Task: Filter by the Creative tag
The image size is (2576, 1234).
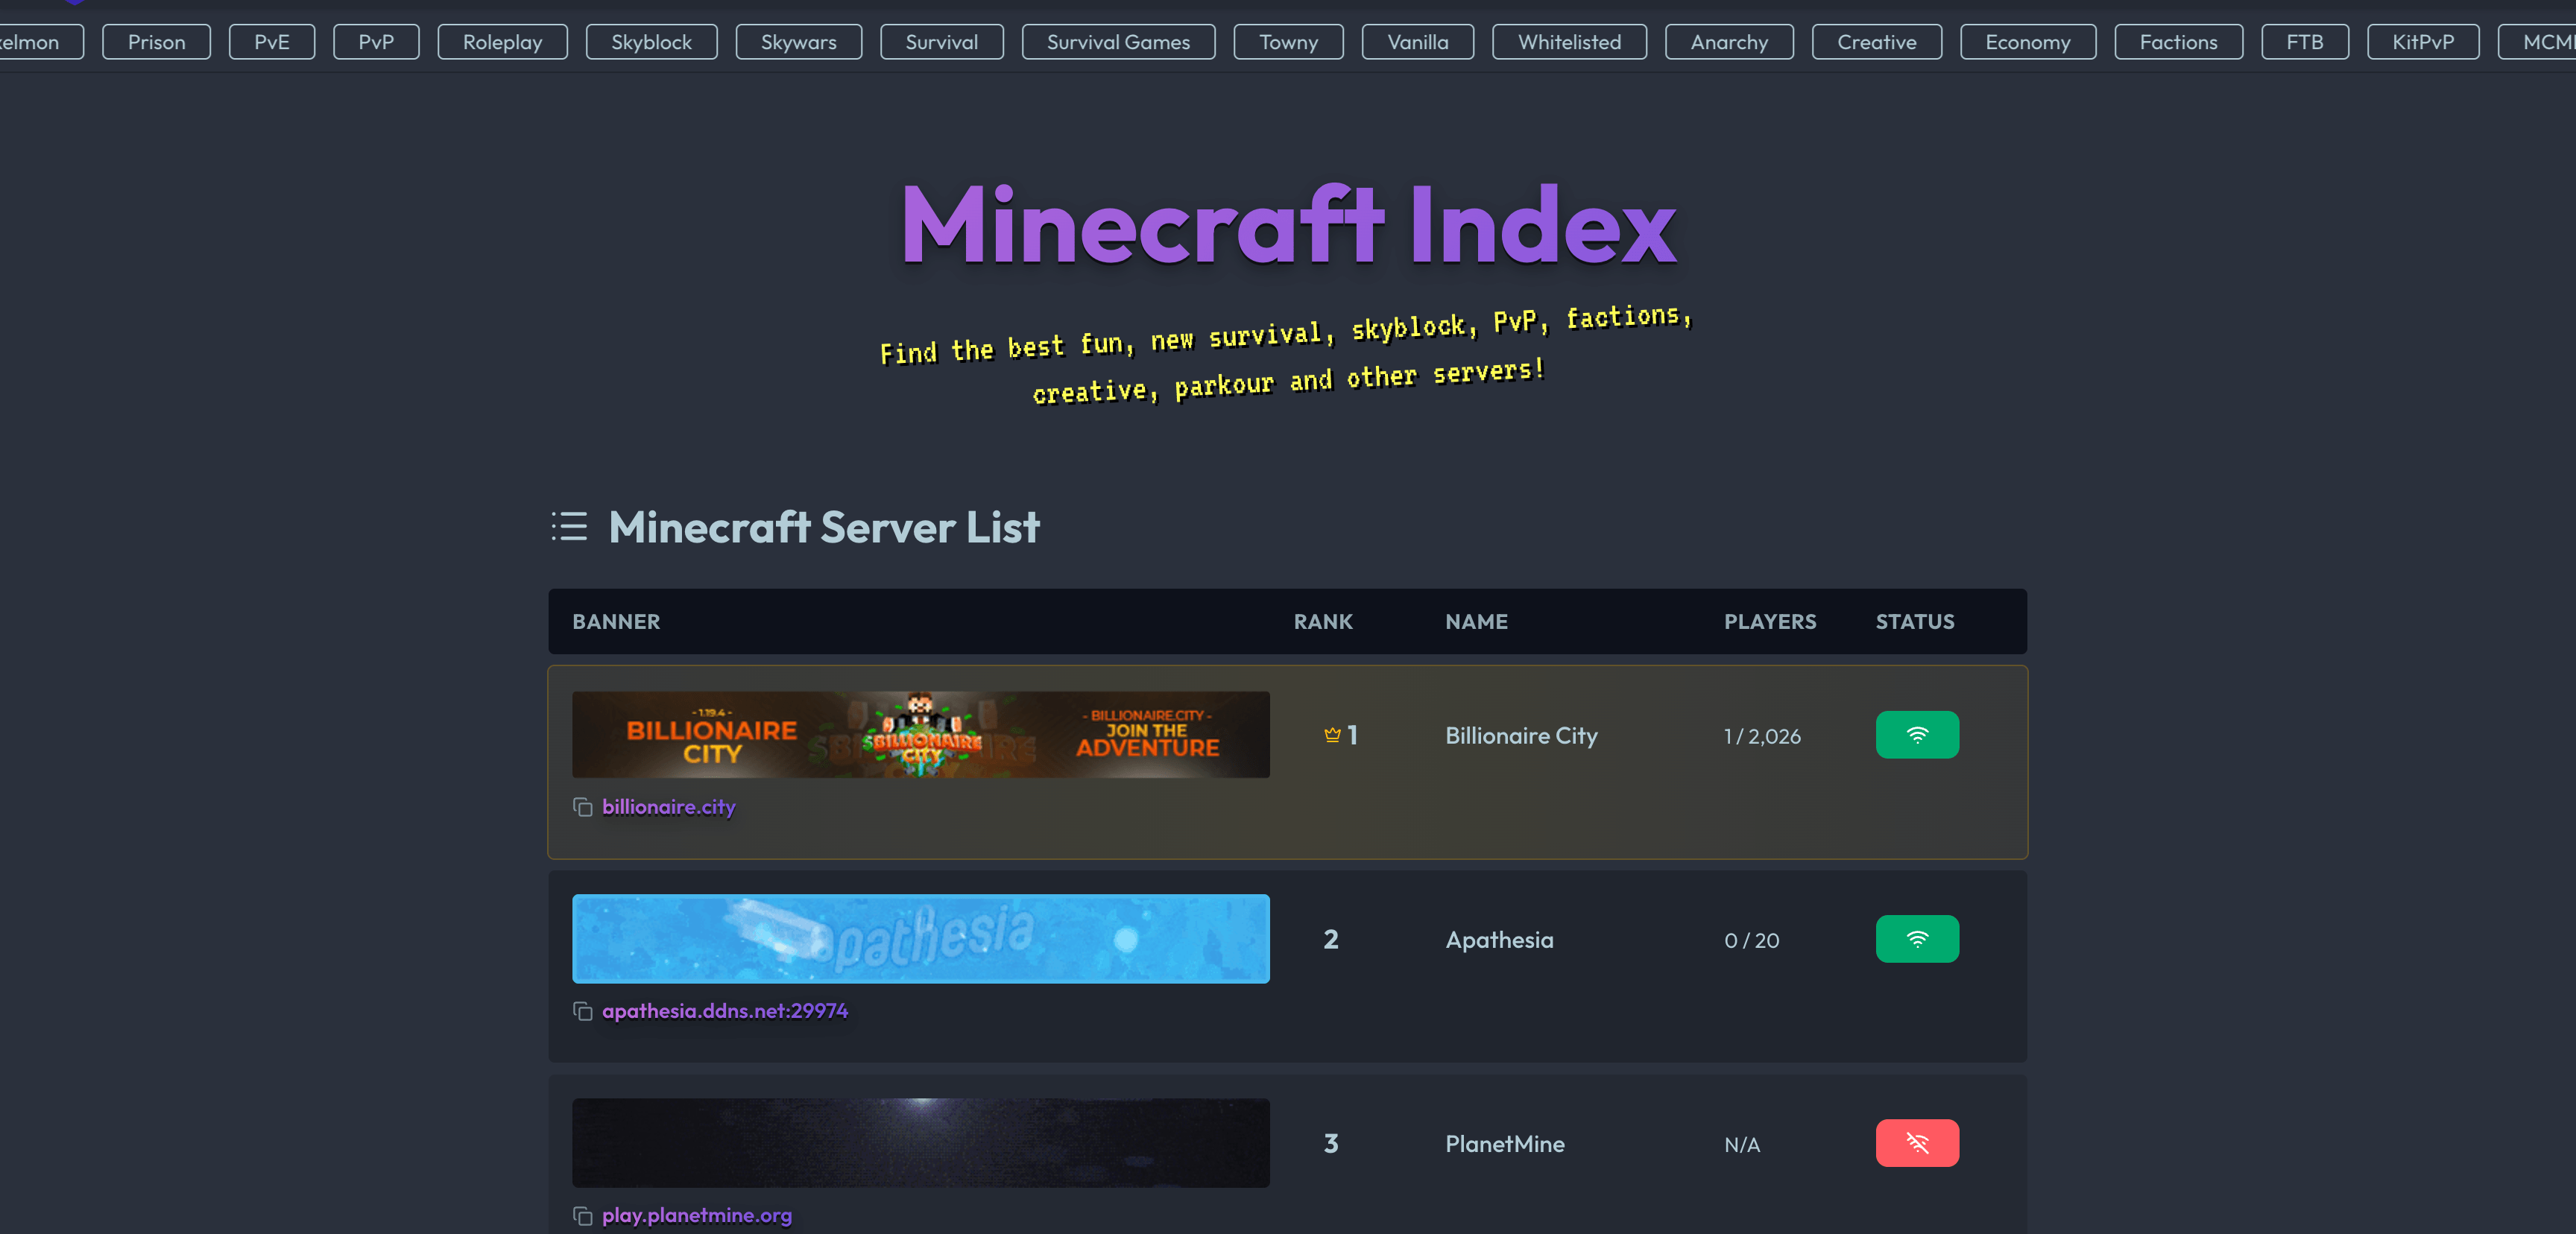Action: (x=1877, y=42)
